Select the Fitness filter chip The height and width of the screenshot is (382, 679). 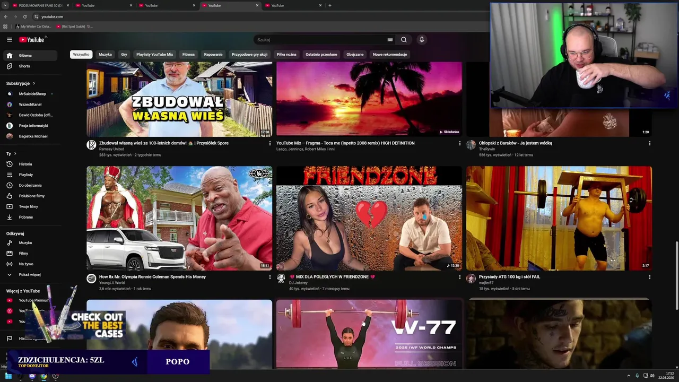188,54
